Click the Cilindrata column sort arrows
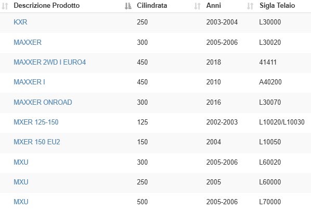This screenshot has width=311, height=210. click(x=197, y=6)
